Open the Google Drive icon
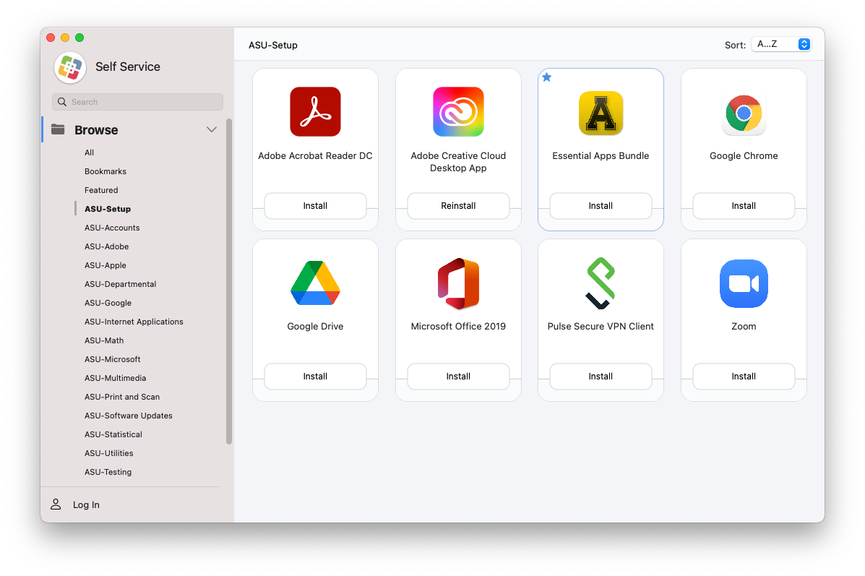Viewport: 865px width, 576px height. pyautogui.click(x=315, y=283)
